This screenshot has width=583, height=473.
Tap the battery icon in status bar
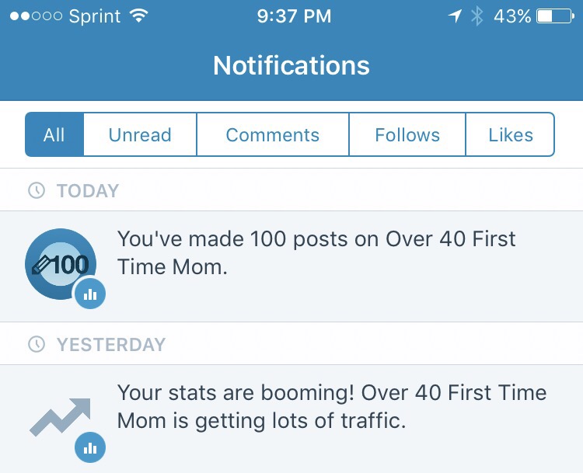tap(554, 16)
